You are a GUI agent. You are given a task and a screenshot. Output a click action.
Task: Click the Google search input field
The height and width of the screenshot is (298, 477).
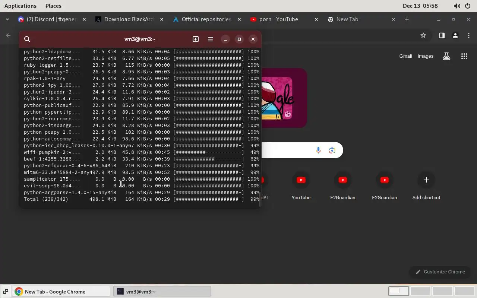287,150
